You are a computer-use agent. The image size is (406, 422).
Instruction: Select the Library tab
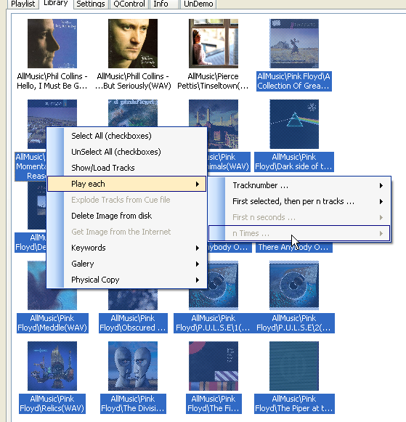point(56,3)
